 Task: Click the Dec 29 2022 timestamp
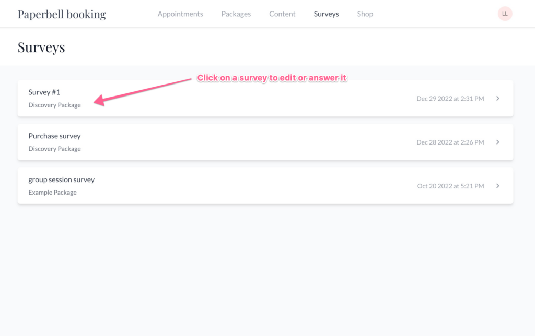tap(450, 99)
